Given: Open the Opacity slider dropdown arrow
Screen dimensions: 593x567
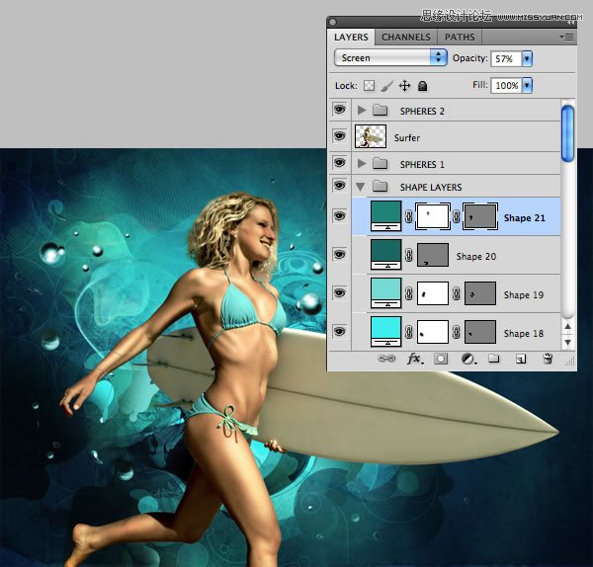Looking at the screenshot, I should 527,58.
